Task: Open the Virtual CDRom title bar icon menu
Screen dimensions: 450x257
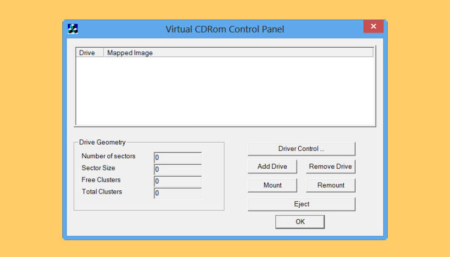Action: [73, 29]
